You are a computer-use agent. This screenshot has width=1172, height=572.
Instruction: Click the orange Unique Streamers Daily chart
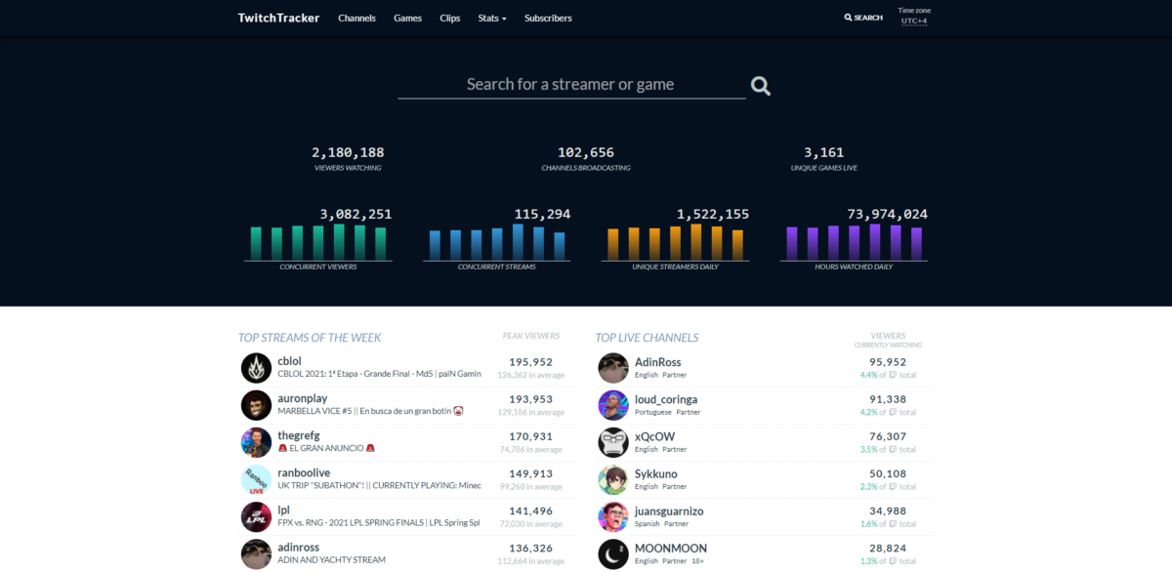pyautogui.click(x=676, y=242)
